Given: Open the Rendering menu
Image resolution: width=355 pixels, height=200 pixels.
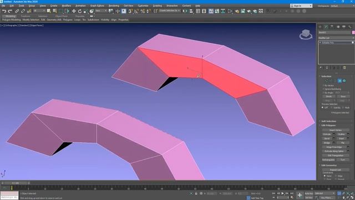Looking at the screenshot, I should (x=114, y=6).
